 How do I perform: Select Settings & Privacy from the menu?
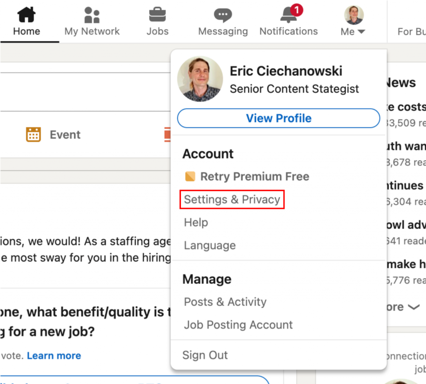232,199
